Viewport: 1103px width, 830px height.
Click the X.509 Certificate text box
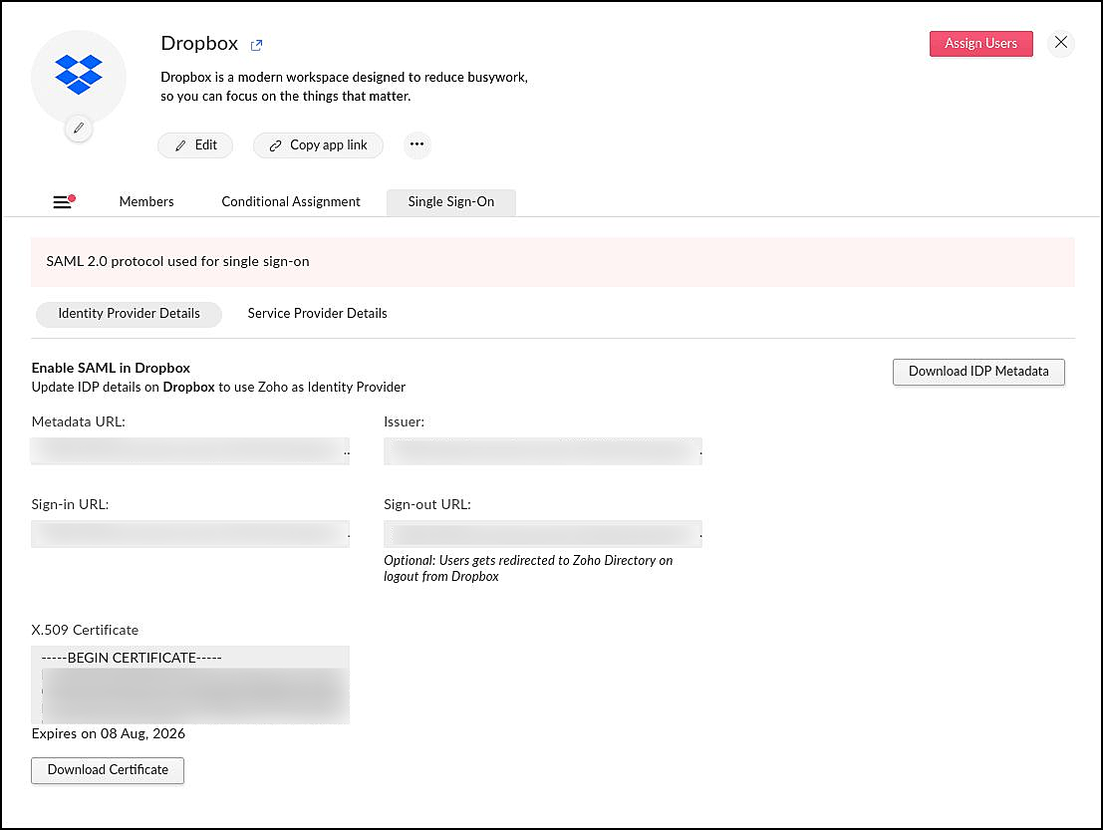(190, 686)
